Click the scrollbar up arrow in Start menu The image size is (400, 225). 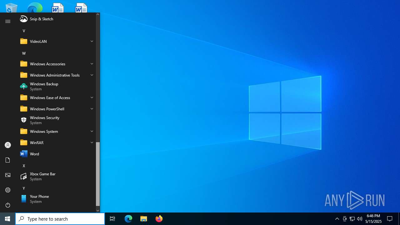click(98, 14)
